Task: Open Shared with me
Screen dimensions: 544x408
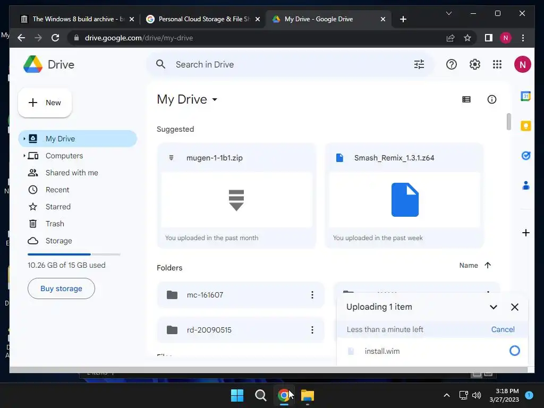Action: (78, 173)
